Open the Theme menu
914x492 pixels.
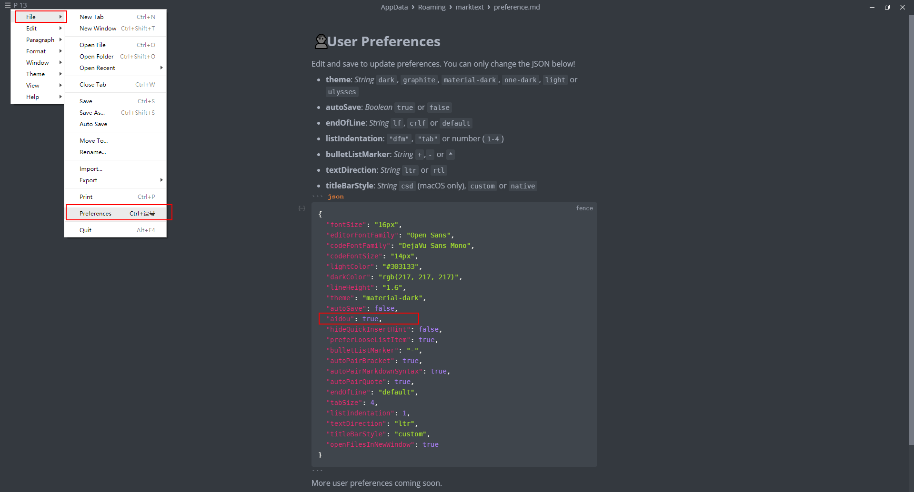tap(38, 74)
